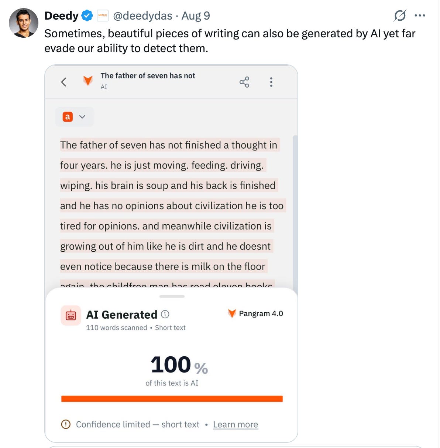The height and width of the screenshot is (448, 440).
Task: Expand the orange 'a' dropdown selector
Action: click(x=75, y=117)
